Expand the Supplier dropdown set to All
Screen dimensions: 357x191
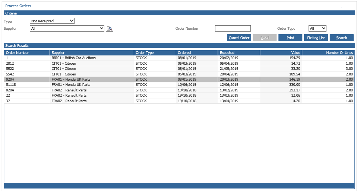pos(67,28)
